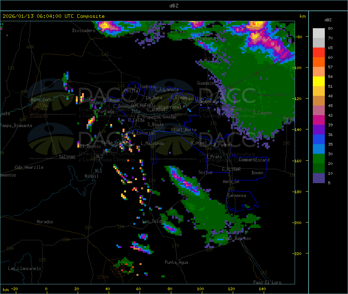Click the V_Atuel map label
348x294 pixels.
(199, 143)
